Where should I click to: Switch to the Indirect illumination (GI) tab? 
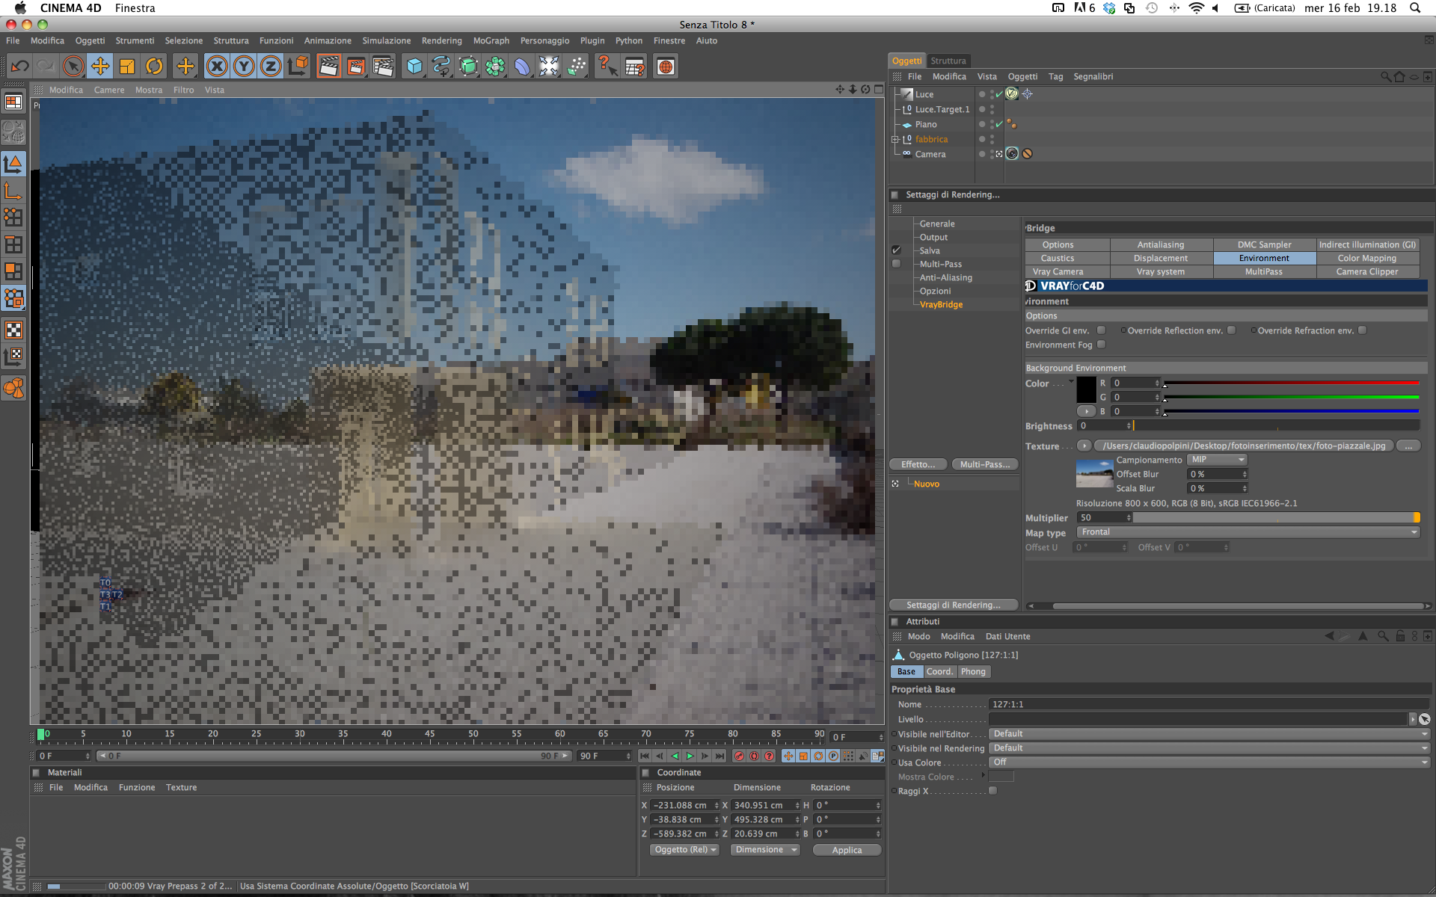pyautogui.click(x=1366, y=244)
